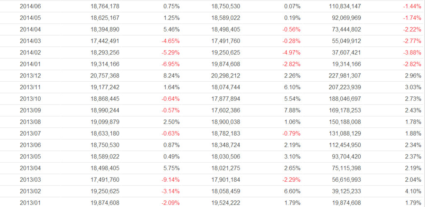Select the 6.60% percentage cell

(x=293, y=191)
